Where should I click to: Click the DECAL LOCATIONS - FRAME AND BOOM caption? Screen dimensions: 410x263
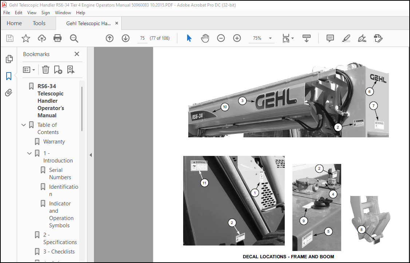[x=288, y=257]
